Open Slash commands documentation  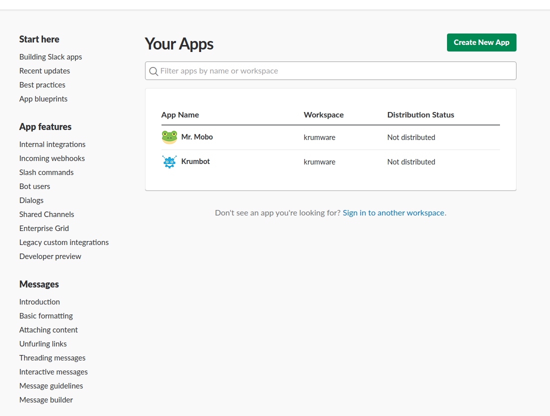click(x=46, y=172)
